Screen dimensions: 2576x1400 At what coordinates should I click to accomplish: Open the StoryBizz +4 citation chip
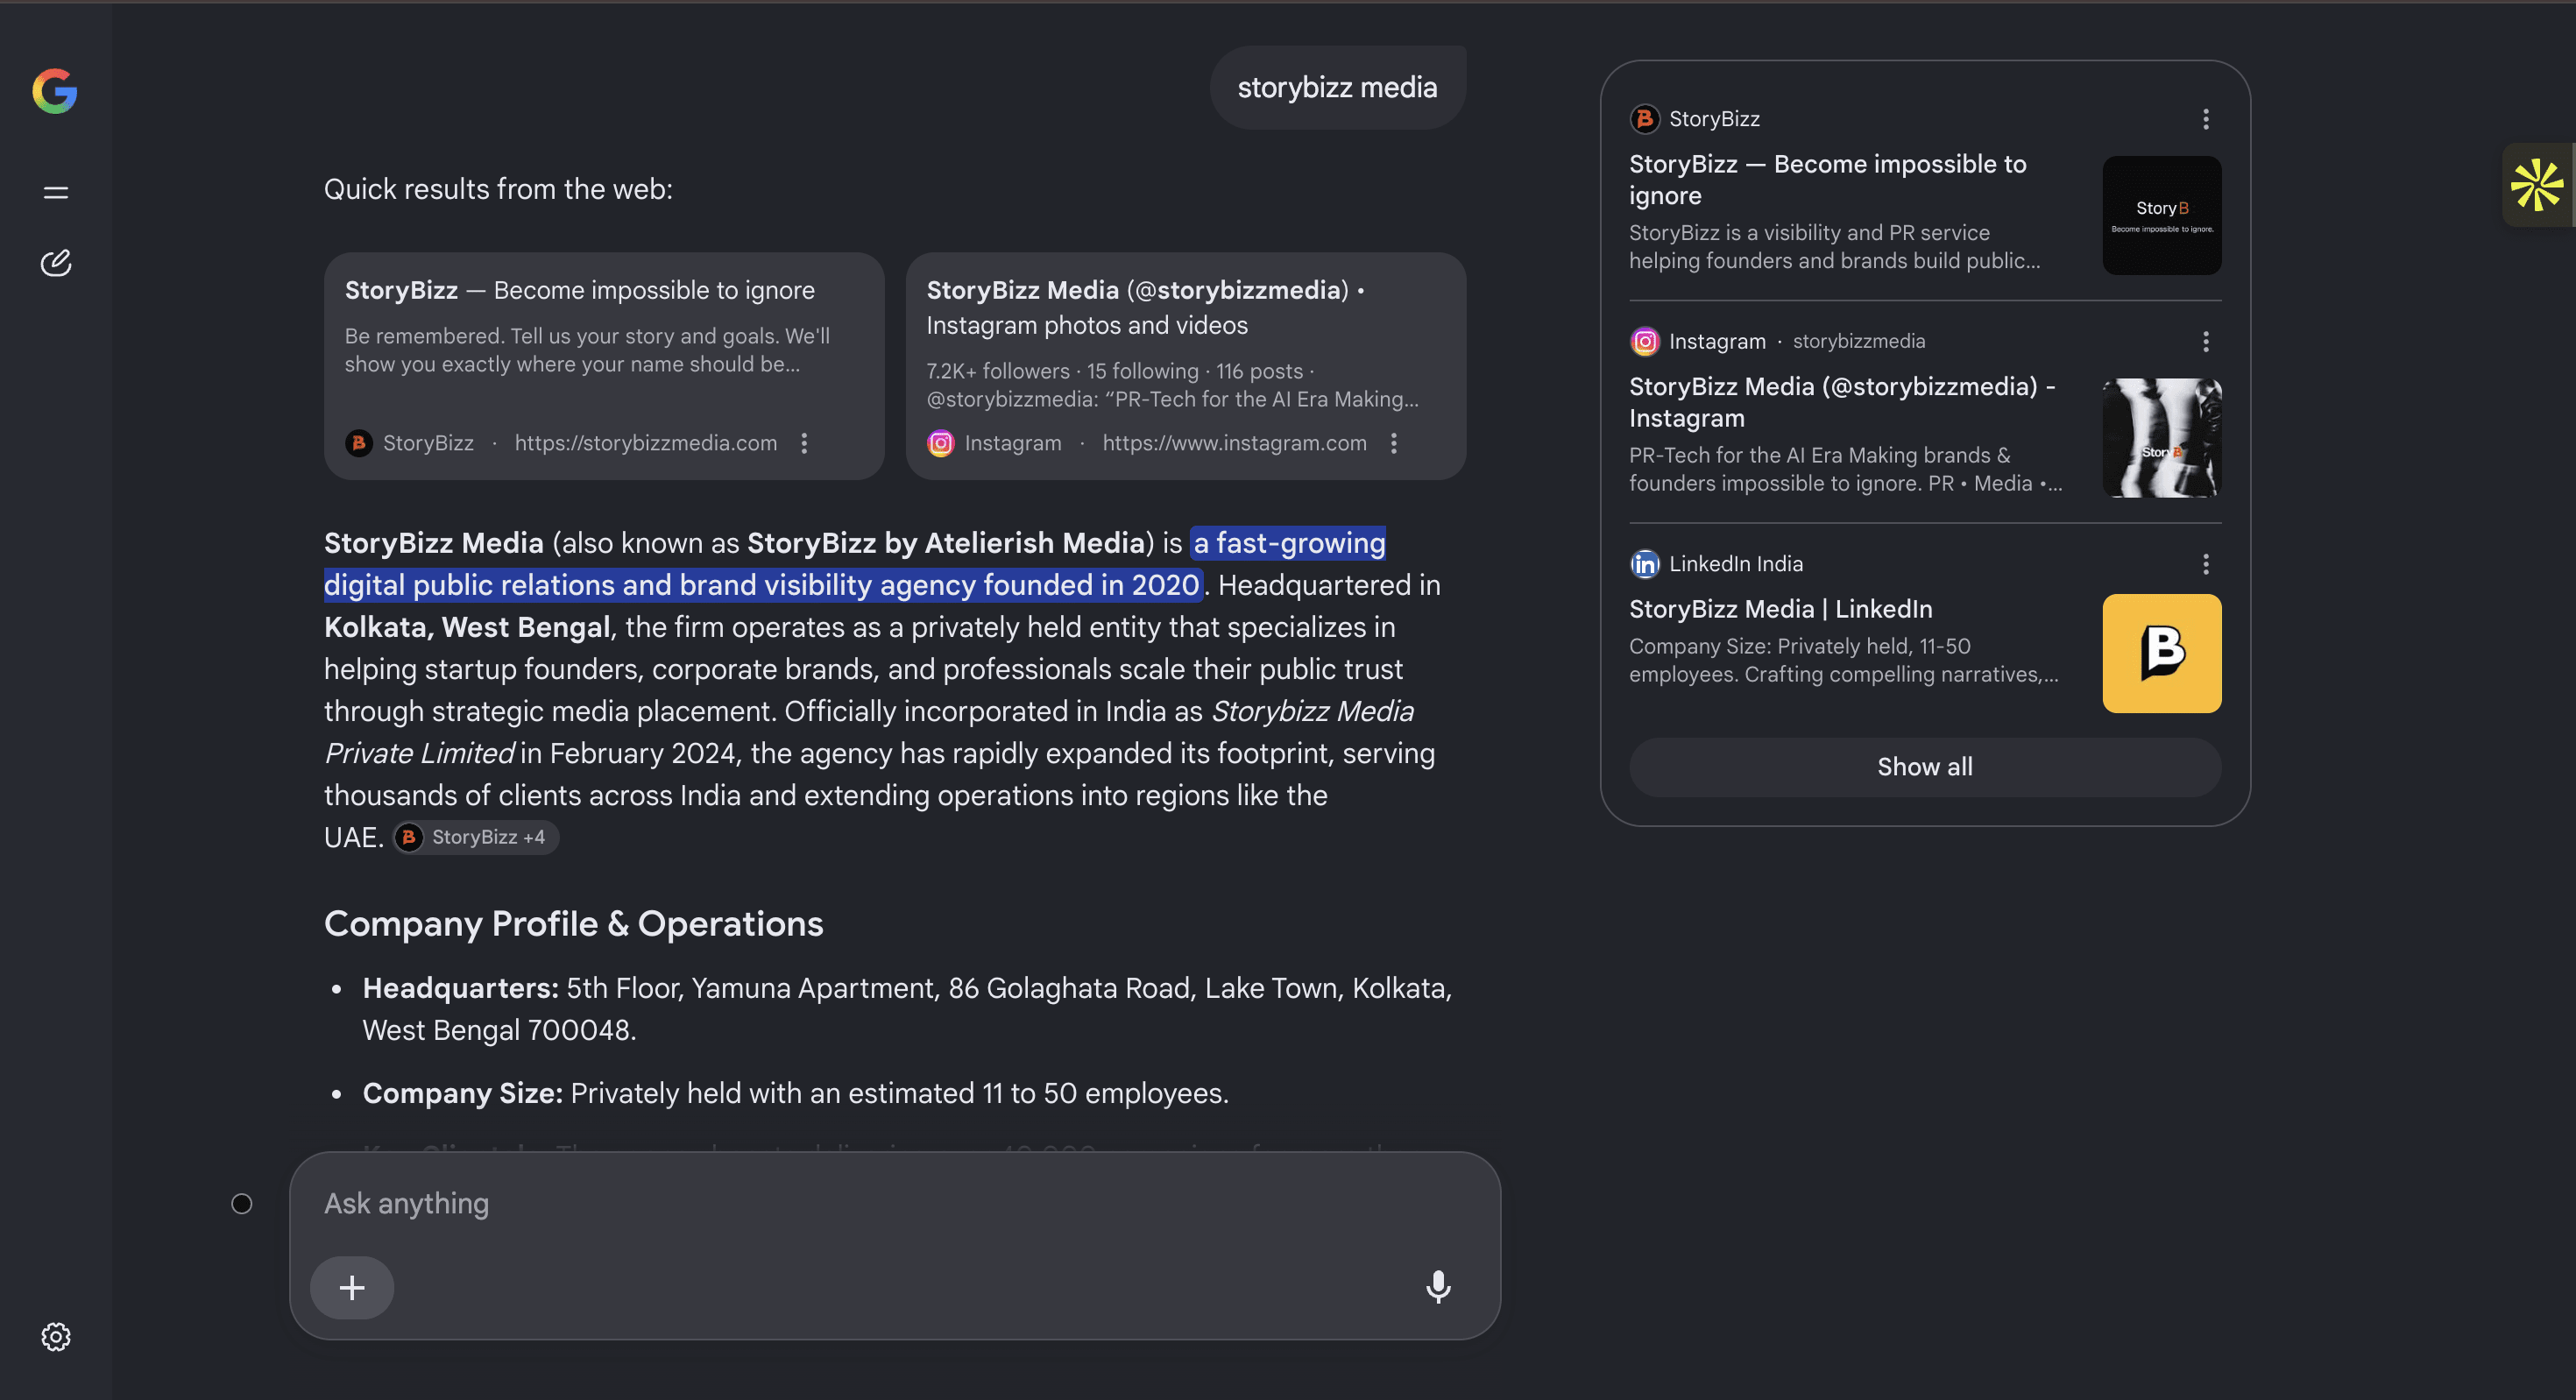[475, 837]
